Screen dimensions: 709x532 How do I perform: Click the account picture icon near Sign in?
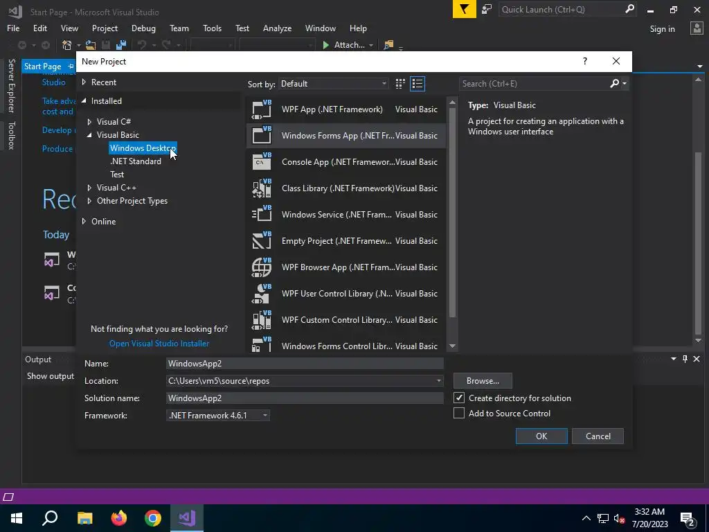click(697, 28)
